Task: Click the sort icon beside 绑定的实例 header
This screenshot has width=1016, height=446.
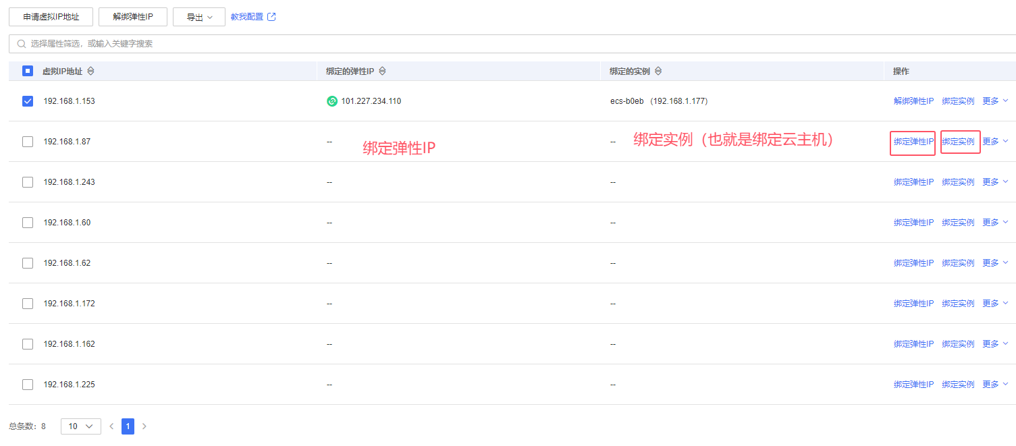Action: click(658, 72)
